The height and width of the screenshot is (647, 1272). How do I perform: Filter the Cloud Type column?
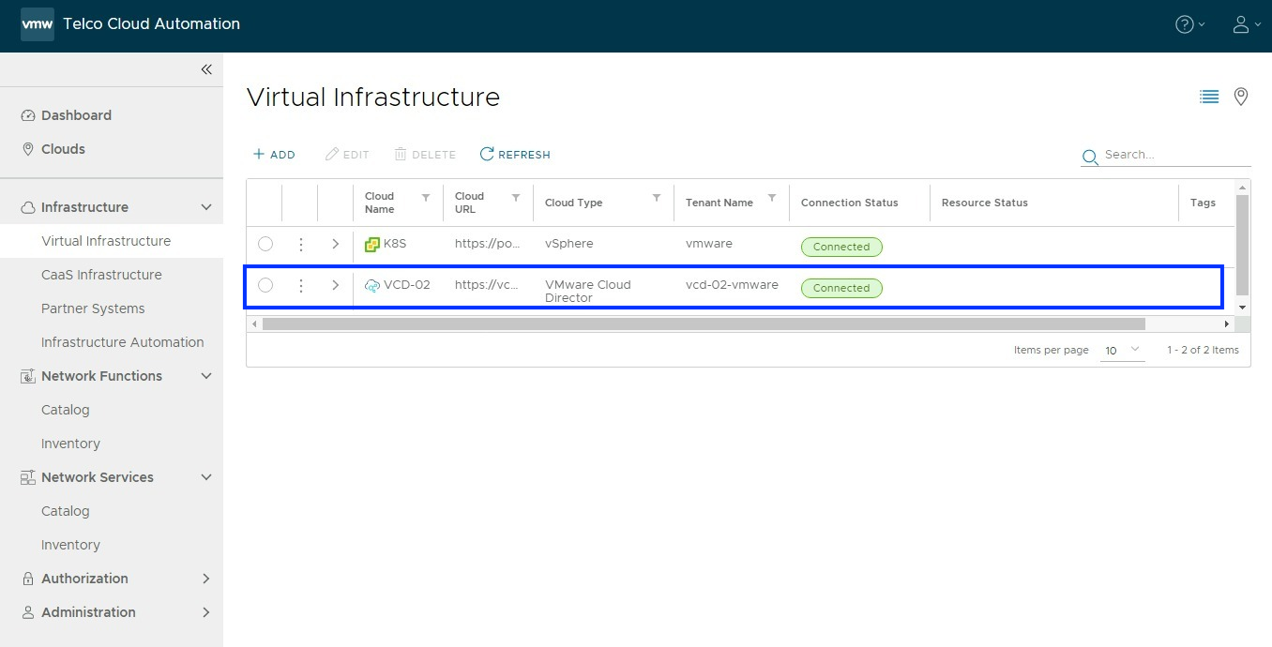657,198
